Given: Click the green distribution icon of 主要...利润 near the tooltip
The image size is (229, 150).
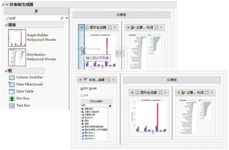Looking at the screenshot, I should (x=133, y=27).
